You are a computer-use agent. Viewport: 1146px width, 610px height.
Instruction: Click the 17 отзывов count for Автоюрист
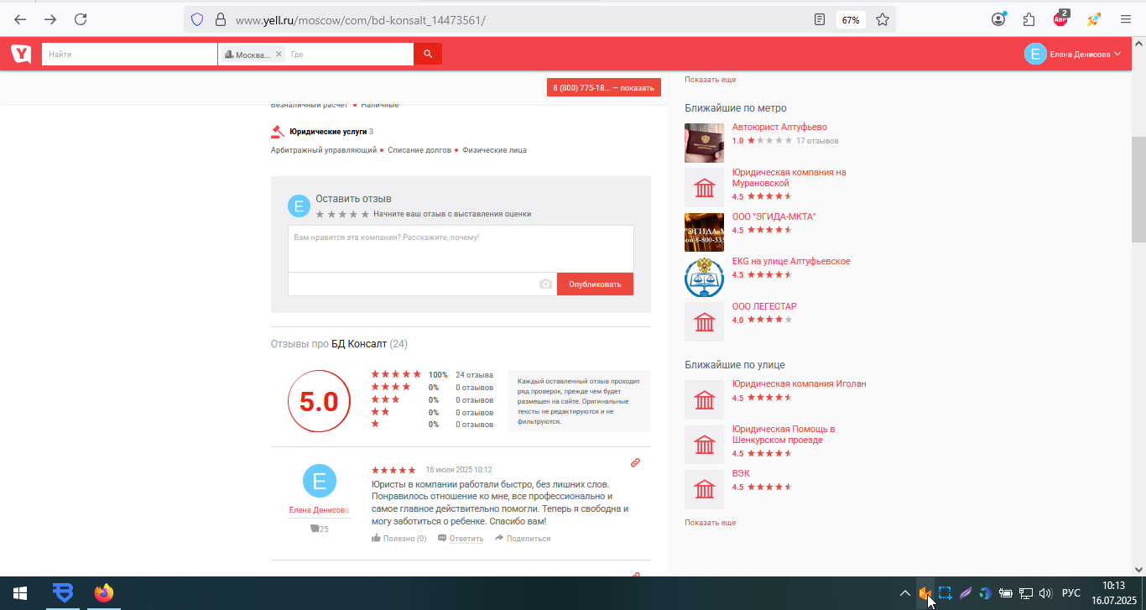point(817,141)
